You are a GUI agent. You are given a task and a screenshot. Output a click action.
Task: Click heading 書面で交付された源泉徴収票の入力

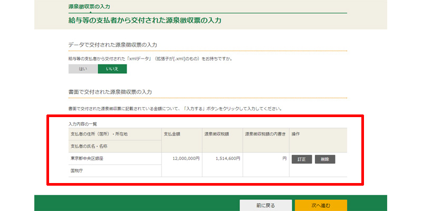pos(110,92)
